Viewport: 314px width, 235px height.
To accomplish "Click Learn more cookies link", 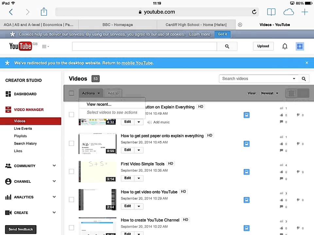I will 200,34.
